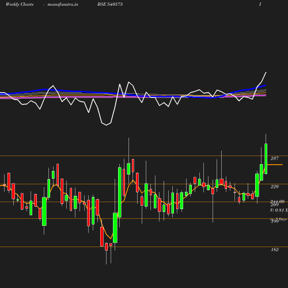Click the munafasutra.in site label
Viewport: 288px width, 288px height.
pos(63,4)
